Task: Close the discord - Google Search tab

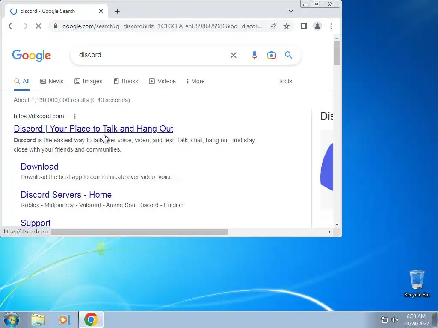Action: [101, 11]
